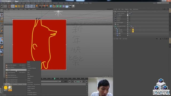Image resolution: width=171 pixels, height=96 pixels.
Task: Open the Character menu in menu bar
Action: pos(61,3)
